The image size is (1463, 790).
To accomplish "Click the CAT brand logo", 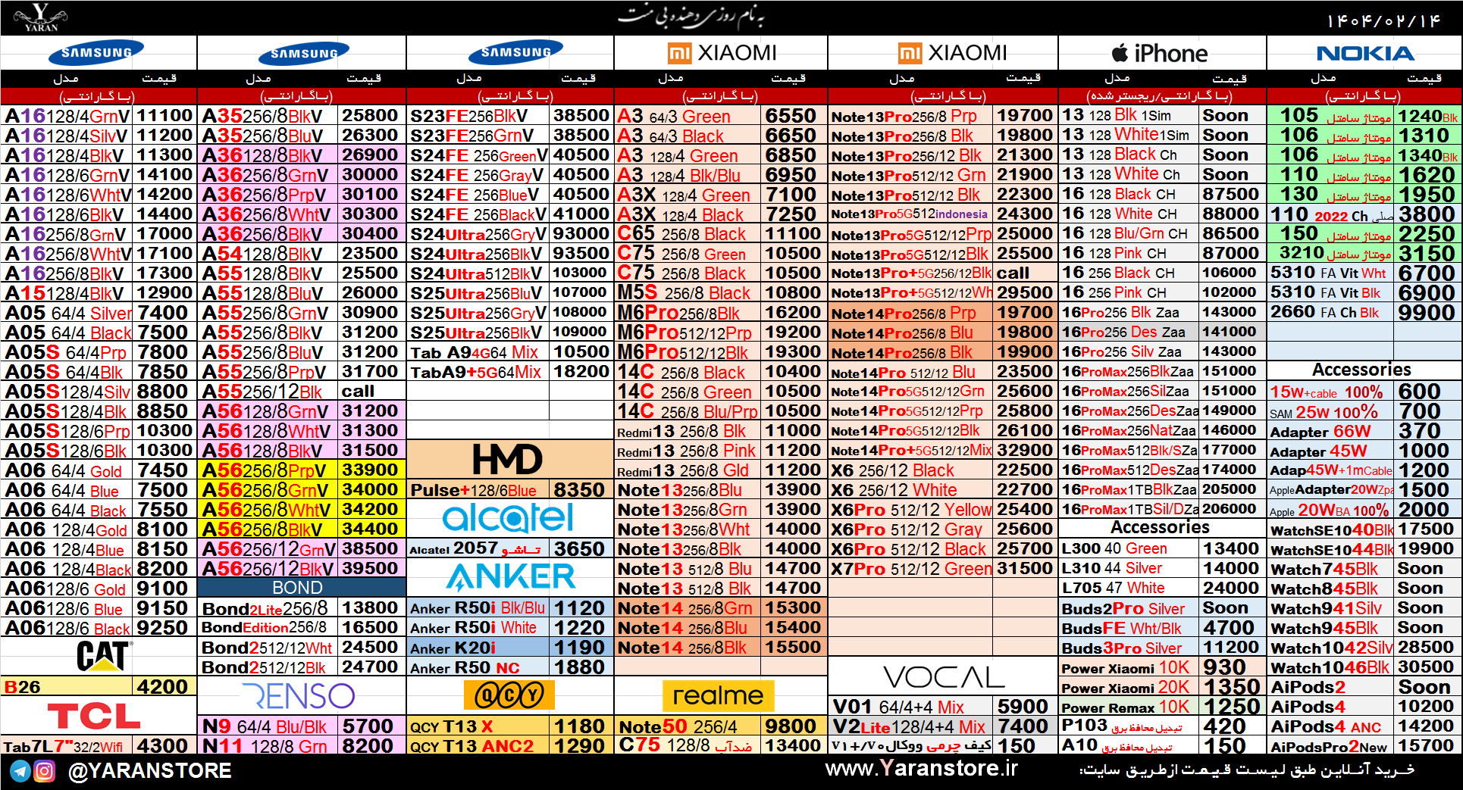I will [x=105, y=655].
